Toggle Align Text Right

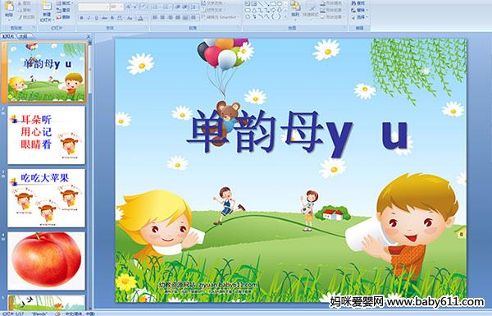(x=170, y=17)
